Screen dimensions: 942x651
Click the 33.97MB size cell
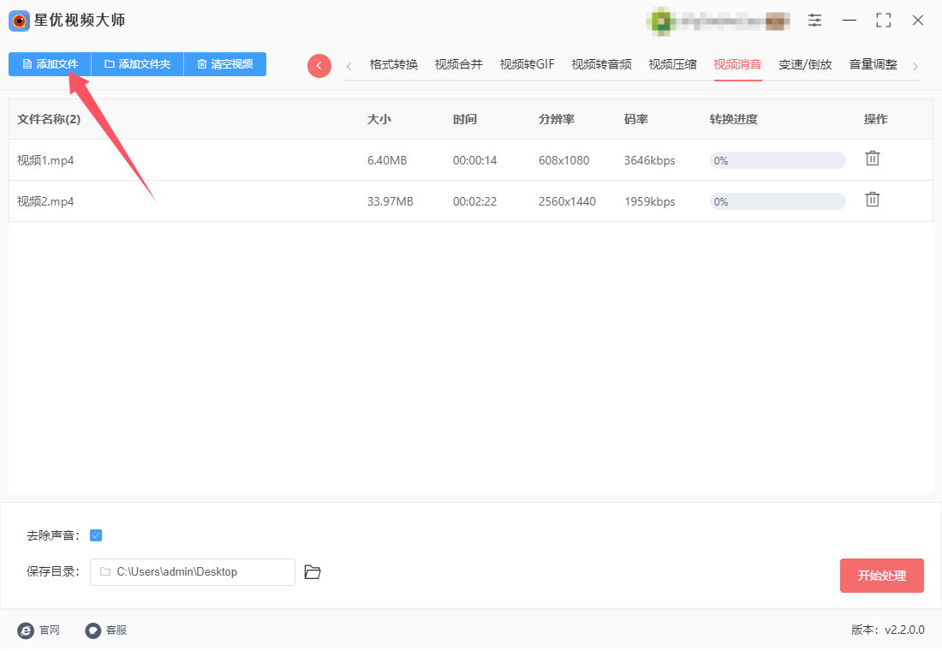(x=390, y=201)
